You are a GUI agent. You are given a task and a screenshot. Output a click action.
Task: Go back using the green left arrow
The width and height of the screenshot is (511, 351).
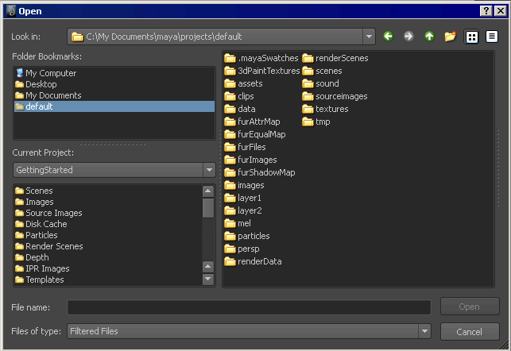tap(388, 37)
